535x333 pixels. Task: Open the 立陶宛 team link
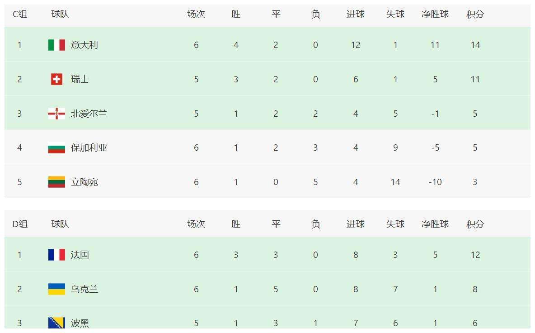[x=84, y=182]
